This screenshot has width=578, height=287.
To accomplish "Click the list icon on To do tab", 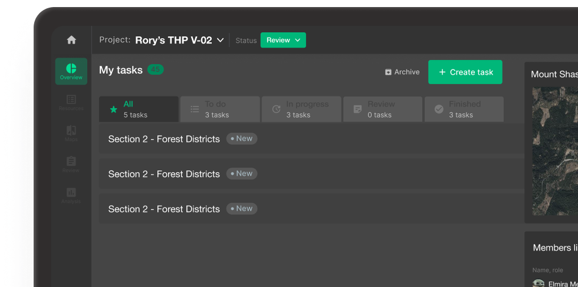I will click(x=195, y=109).
